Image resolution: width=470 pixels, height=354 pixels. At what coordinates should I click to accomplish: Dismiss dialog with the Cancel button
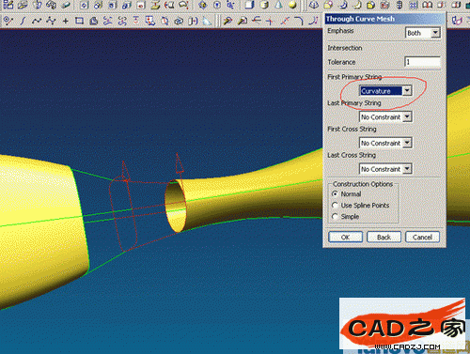click(x=422, y=237)
